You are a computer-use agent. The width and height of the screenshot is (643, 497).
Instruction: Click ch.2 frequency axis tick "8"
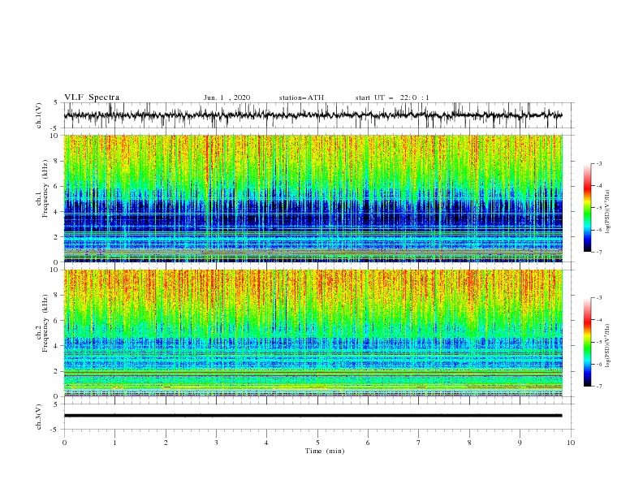click(x=57, y=296)
